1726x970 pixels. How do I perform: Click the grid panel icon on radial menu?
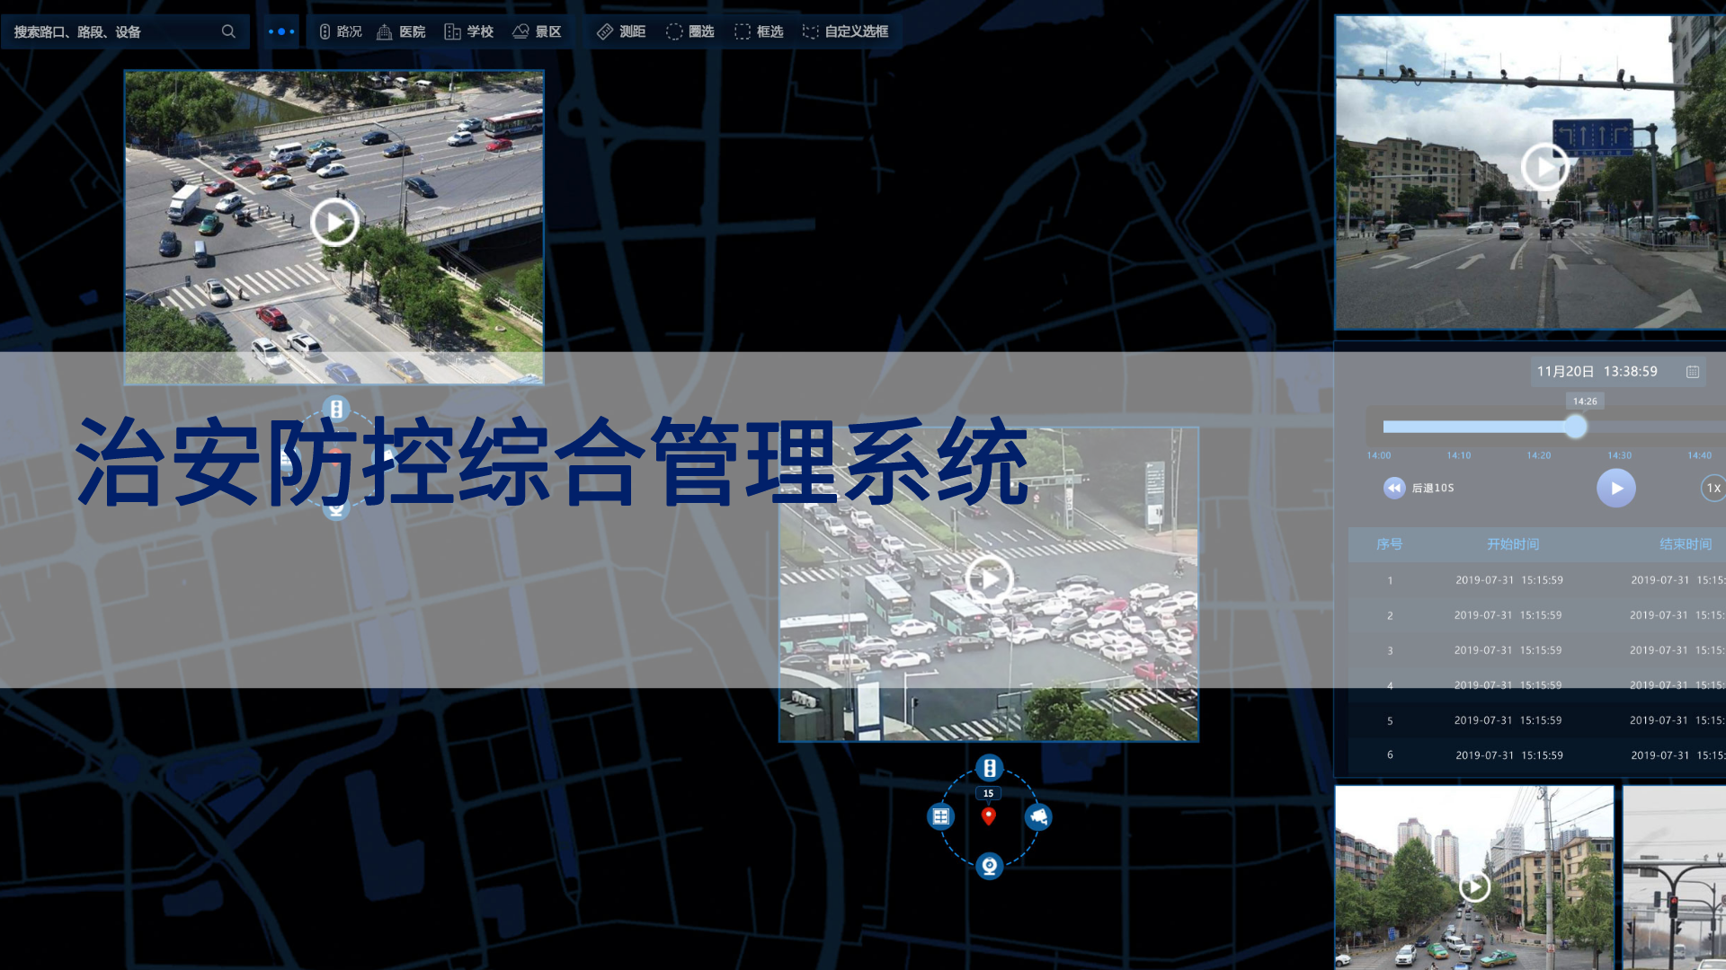pyautogui.click(x=940, y=816)
